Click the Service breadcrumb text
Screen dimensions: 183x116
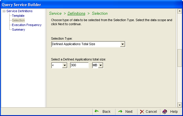click(55, 13)
